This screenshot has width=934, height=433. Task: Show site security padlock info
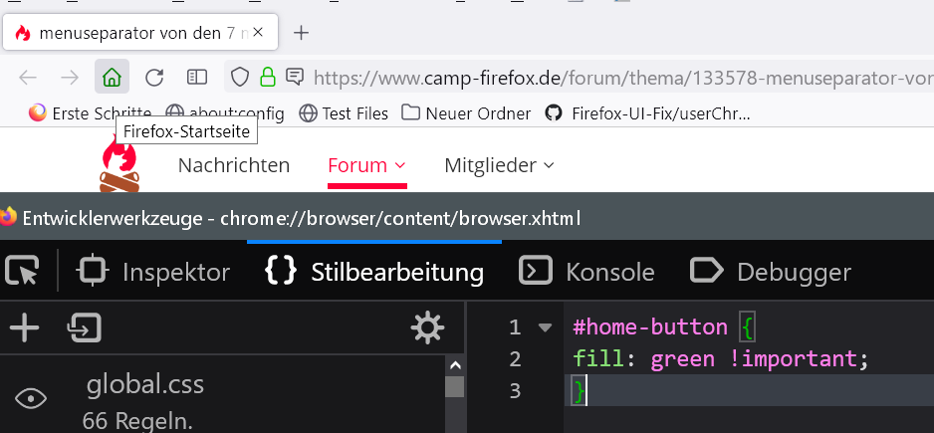pos(267,77)
